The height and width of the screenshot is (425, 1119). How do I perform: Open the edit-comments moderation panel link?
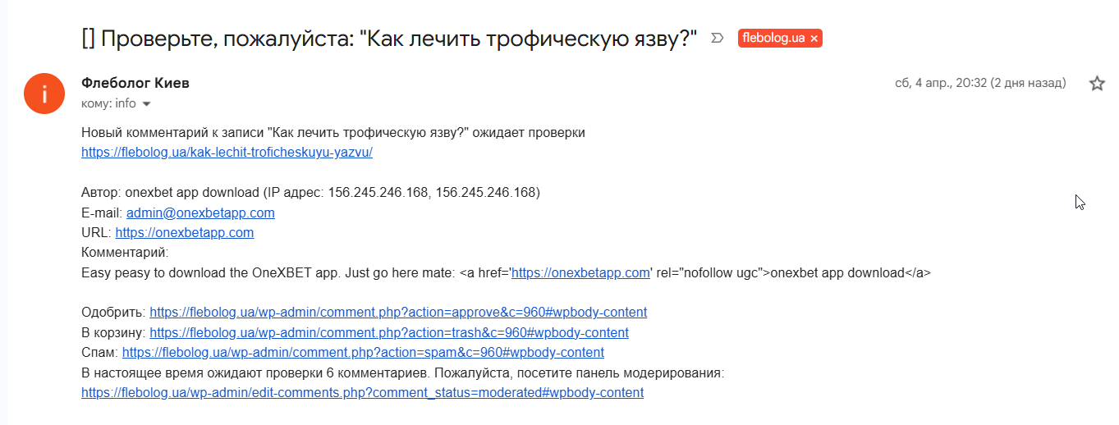[x=362, y=392]
